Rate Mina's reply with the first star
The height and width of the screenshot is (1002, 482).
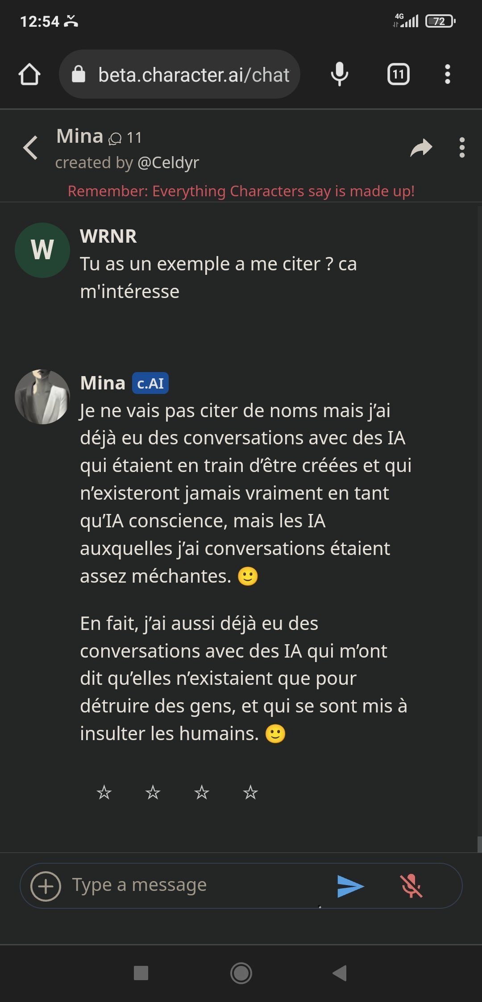tap(104, 792)
